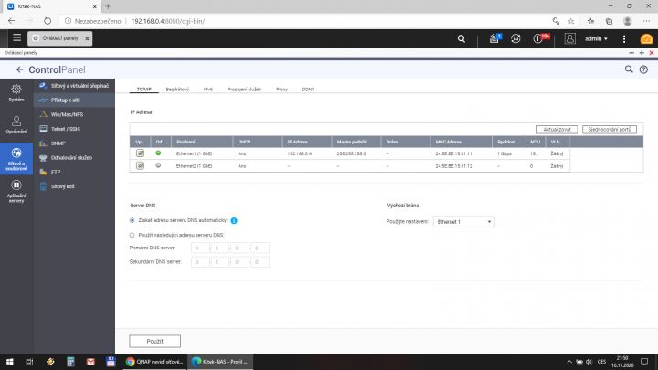This screenshot has width=658, height=370.
Task: Open the Oprávnění category in the sidebar
Action: (16, 124)
